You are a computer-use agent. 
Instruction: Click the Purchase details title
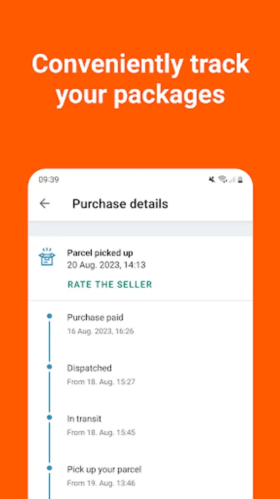point(120,203)
